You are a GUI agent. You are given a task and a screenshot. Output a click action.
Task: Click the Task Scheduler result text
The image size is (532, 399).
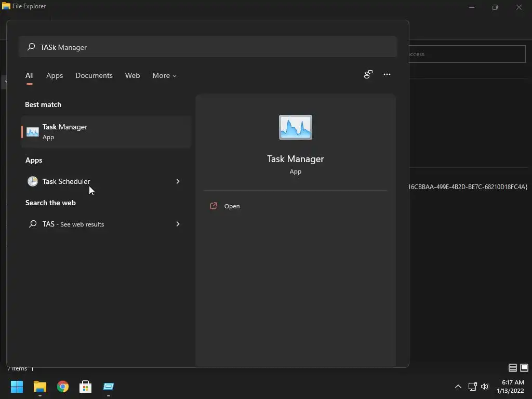click(x=66, y=181)
